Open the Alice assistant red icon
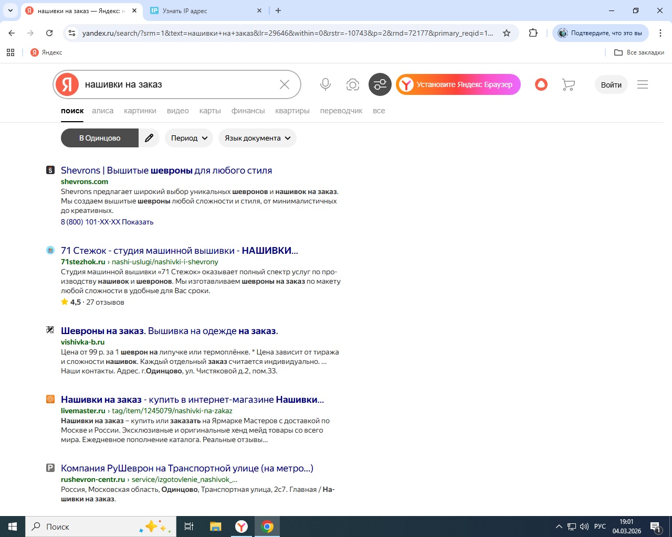Screen dimensions: 672x537 [541, 84]
